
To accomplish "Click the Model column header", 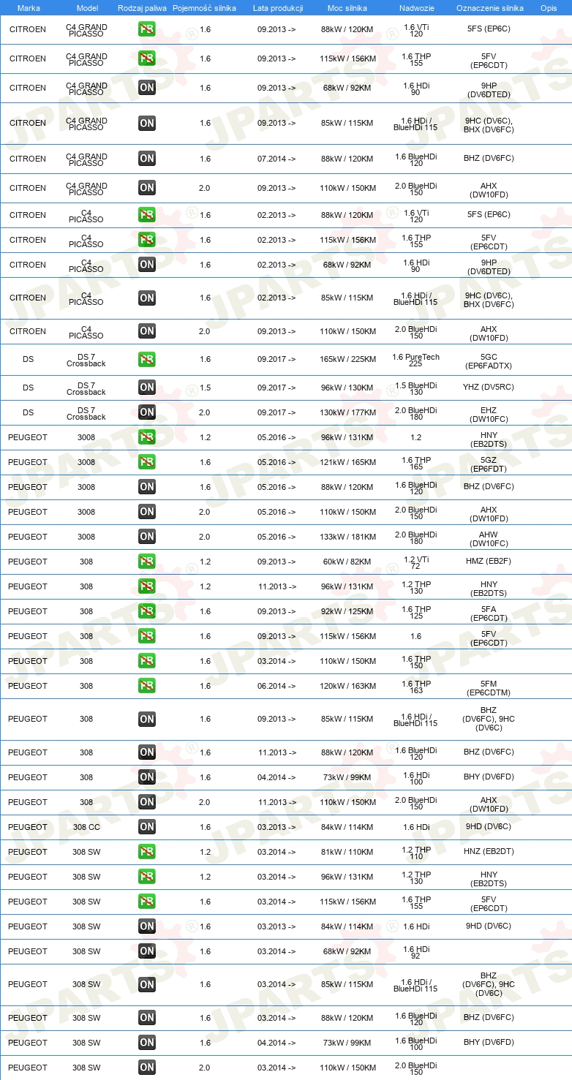I will coord(86,7).
